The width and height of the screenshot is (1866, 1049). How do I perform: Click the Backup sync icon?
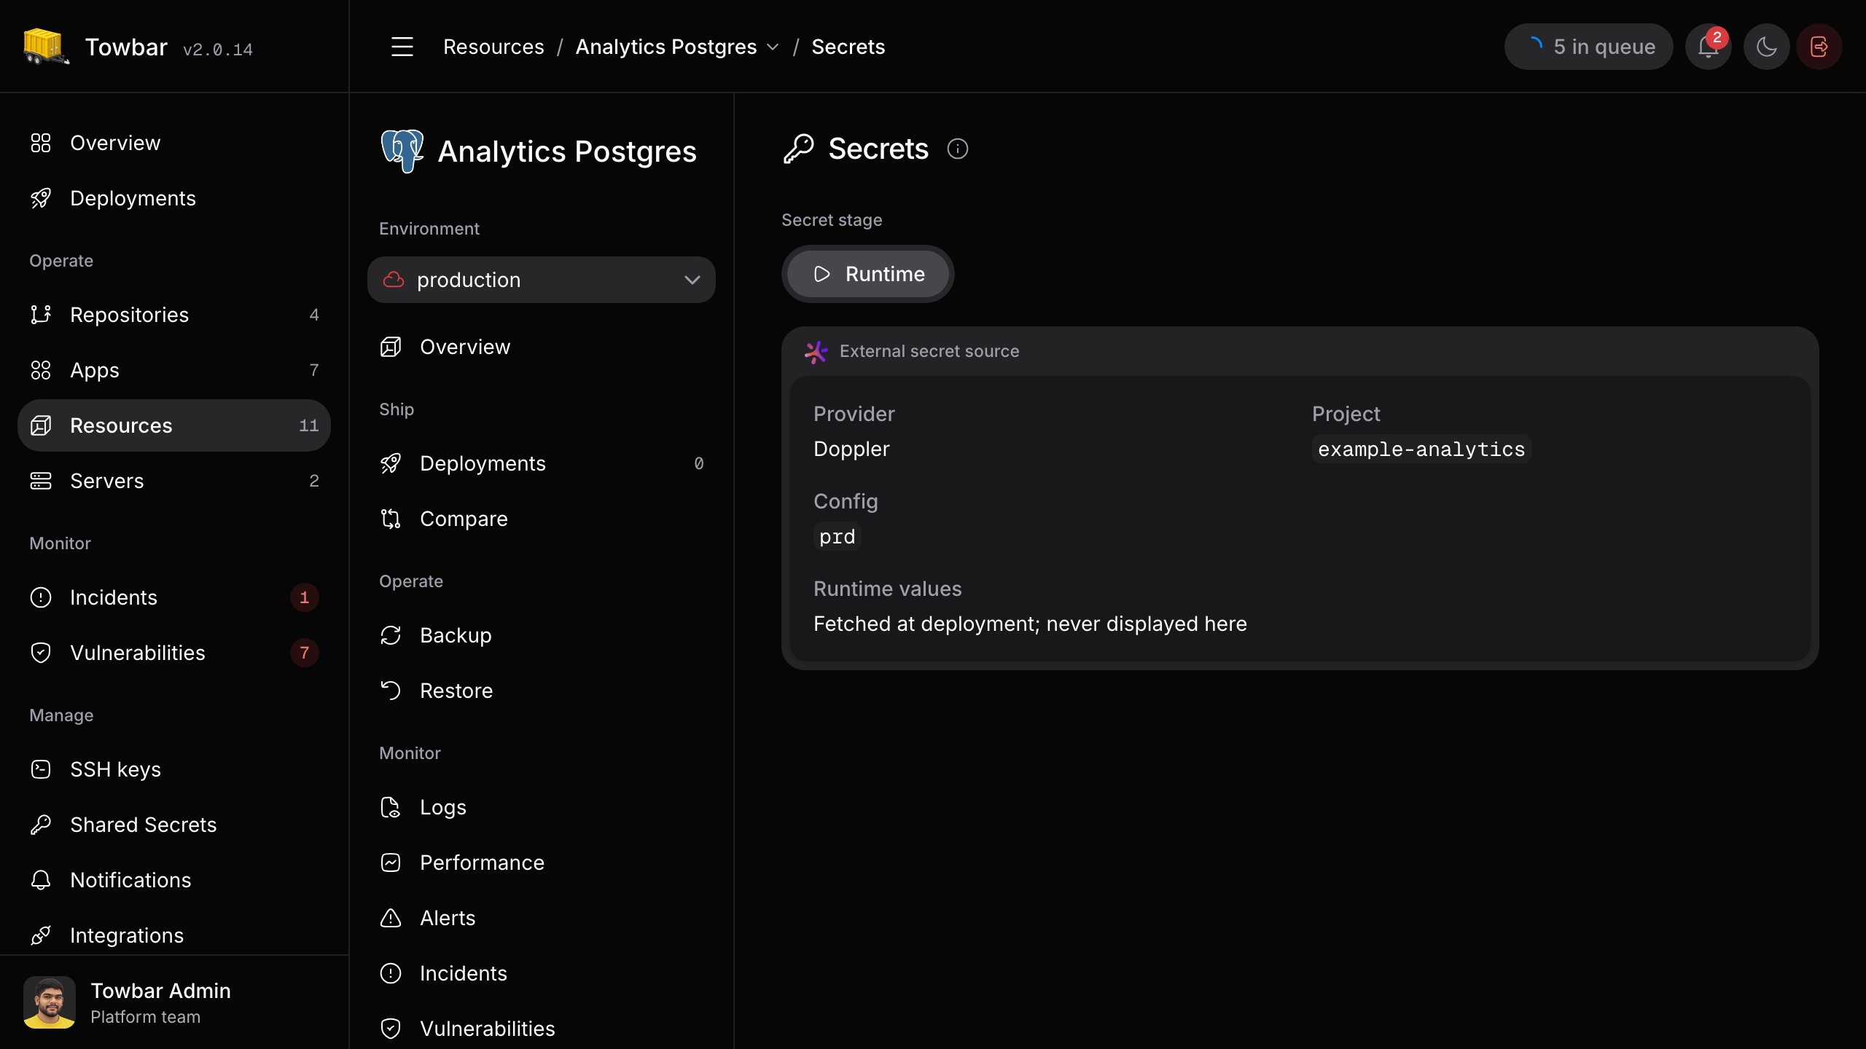click(x=391, y=635)
